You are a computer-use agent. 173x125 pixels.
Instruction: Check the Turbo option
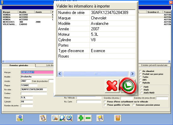click(x=140, y=77)
